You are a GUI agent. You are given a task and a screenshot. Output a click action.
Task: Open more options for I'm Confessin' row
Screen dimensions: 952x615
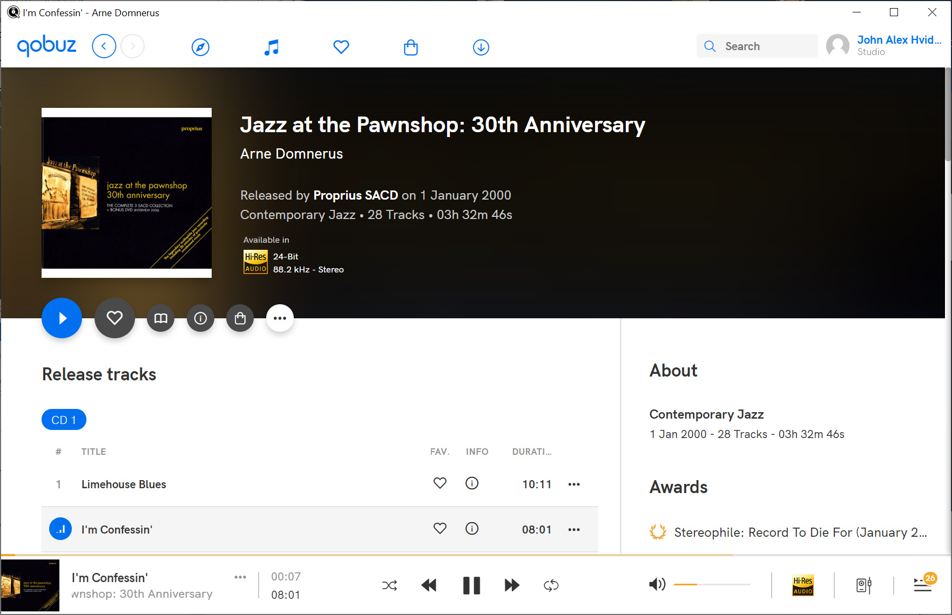574,530
